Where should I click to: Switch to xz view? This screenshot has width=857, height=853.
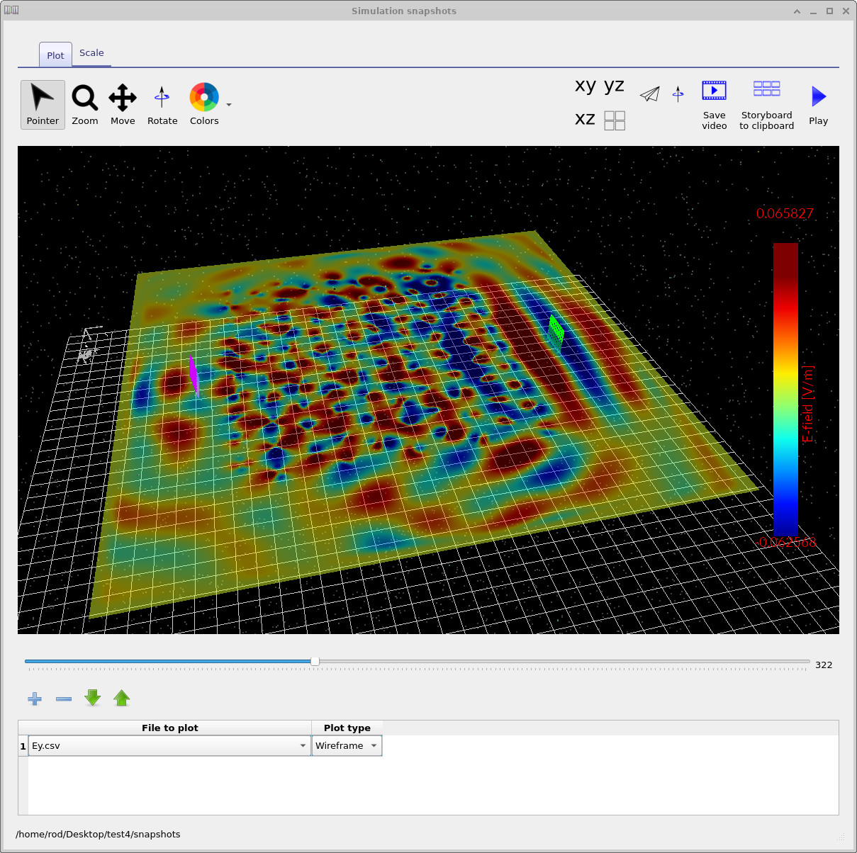(x=585, y=119)
